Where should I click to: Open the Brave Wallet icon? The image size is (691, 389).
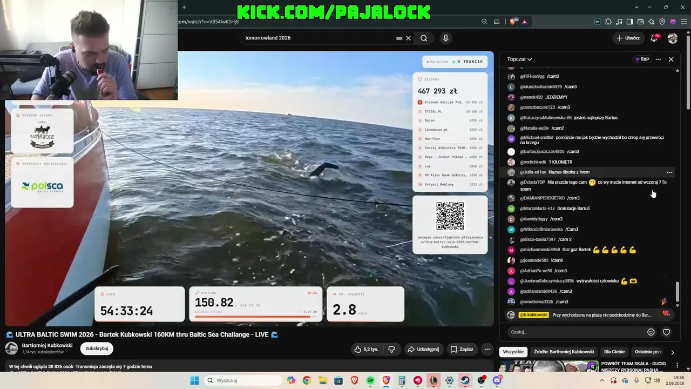(641, 22)
